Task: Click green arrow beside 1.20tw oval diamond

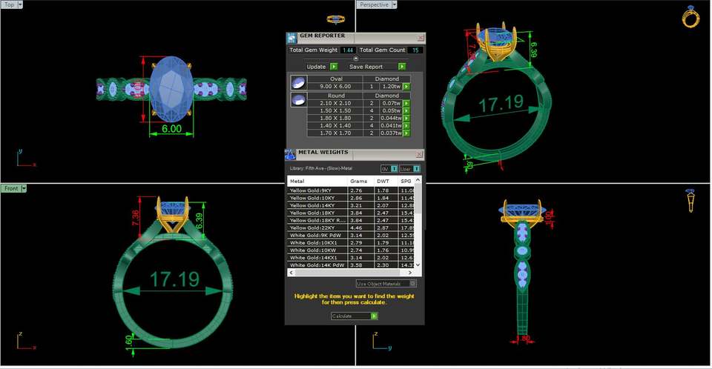Action: pos(406,86)
